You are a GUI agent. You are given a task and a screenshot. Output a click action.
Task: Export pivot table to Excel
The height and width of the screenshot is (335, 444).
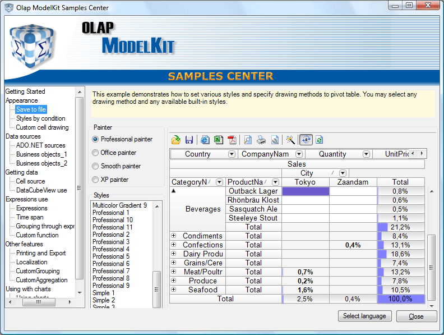tap(219, 140)
